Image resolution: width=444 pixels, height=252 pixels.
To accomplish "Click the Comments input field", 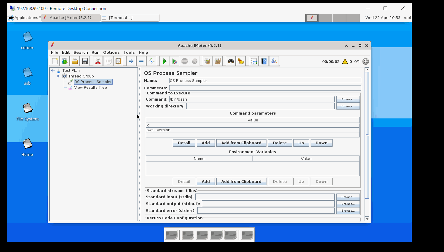I will [265, 88].
